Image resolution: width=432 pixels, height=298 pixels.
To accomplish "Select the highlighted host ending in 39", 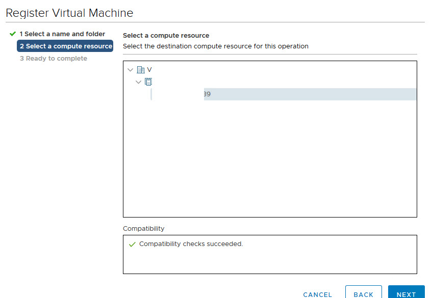I will 207,94.
